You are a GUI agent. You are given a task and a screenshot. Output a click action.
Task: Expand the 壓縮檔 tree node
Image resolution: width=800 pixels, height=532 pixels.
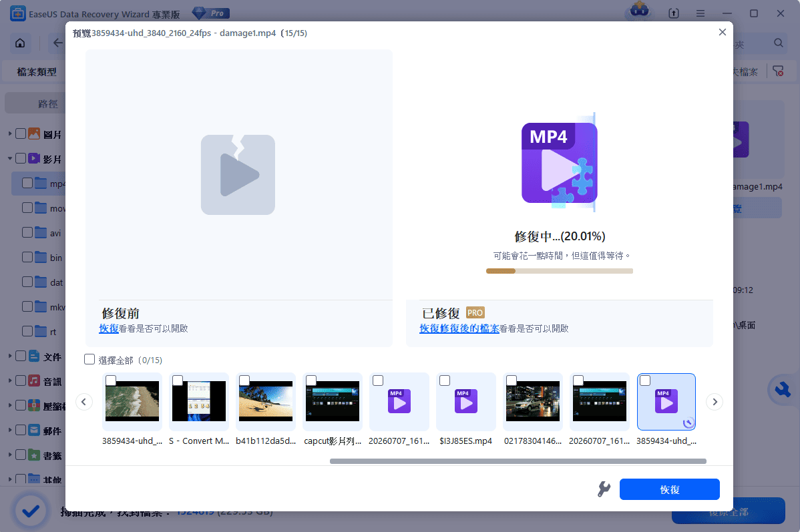(10, 405)
